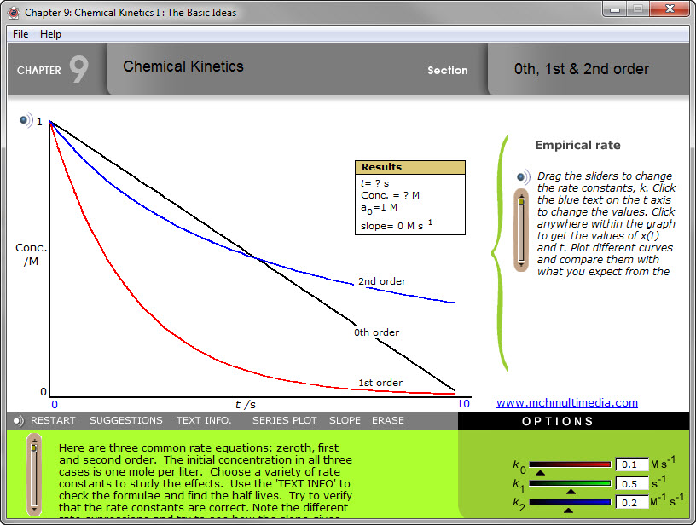Minimize the Chapter 9 window
The width and height of the screenshot is (696, 525).
(x=615, y=9)
